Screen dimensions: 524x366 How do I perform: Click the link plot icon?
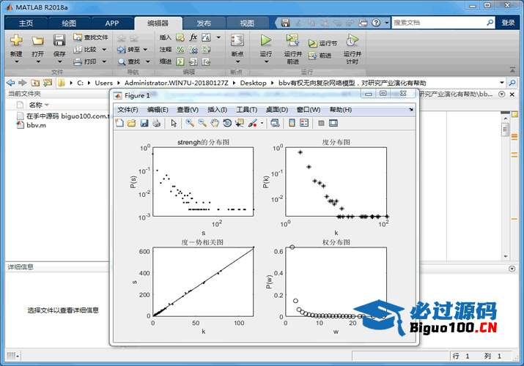[x=275, y=123]
